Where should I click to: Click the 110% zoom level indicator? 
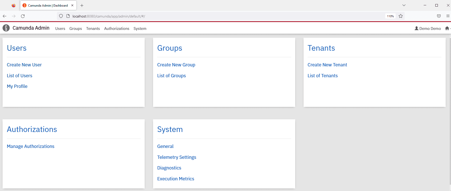[x=390, y=16]
